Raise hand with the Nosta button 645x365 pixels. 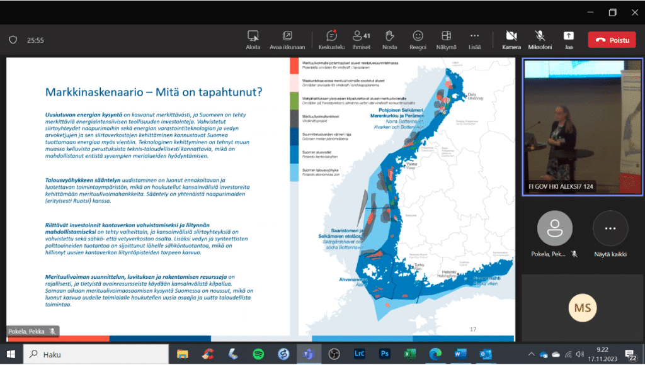pos(389,40)
